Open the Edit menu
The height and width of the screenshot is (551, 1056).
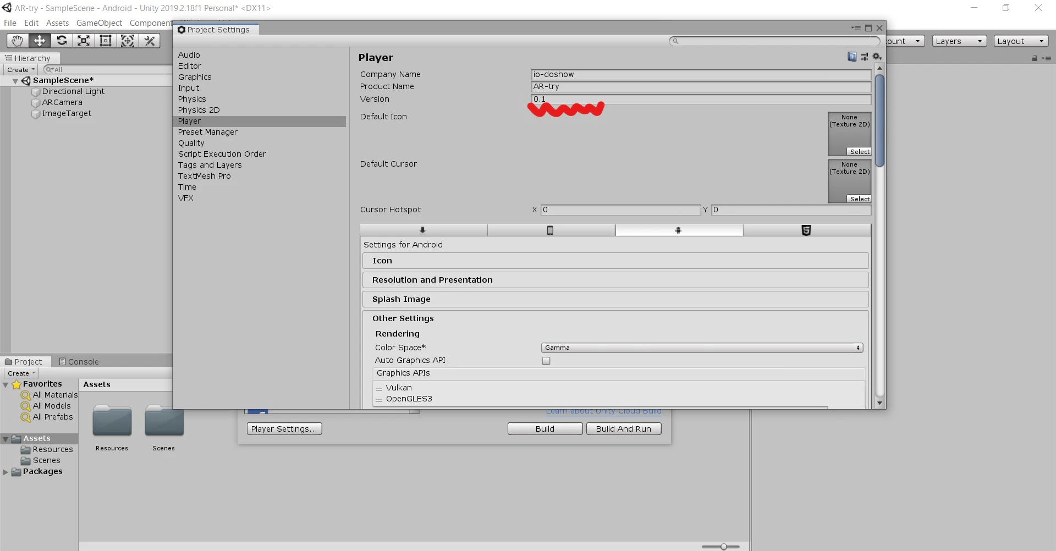click(x=31, y=23)
